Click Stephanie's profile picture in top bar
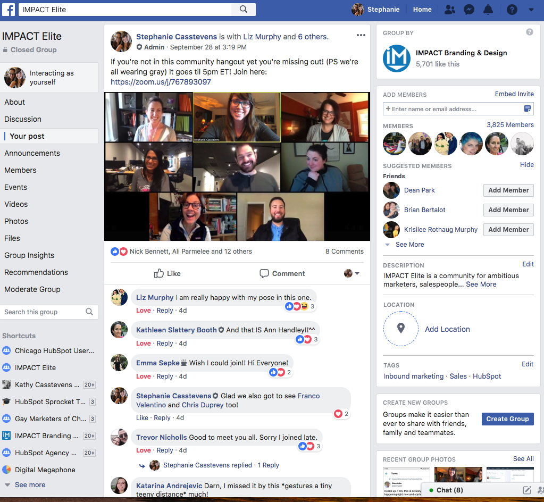 [x=358, y=10]
